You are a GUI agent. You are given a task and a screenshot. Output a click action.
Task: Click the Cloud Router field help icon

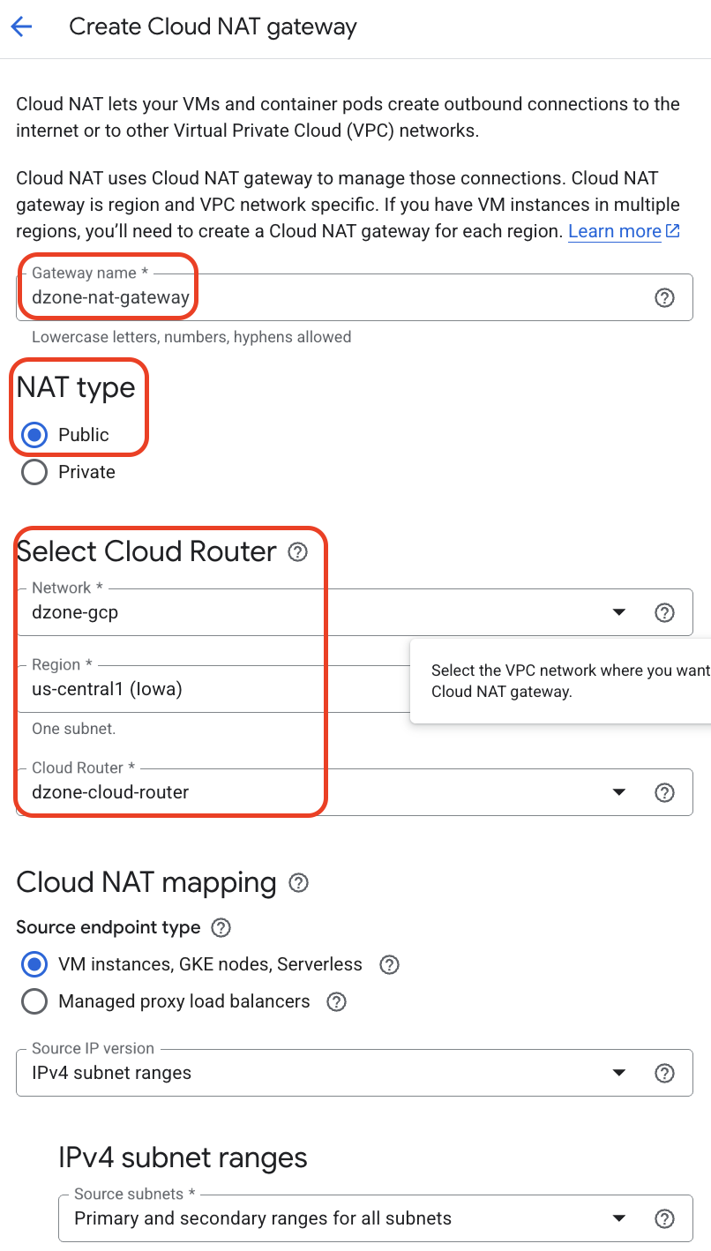pos(664,791)
